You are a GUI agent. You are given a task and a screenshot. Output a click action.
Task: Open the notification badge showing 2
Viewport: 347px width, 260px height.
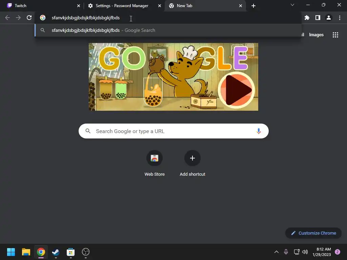click(x=338, y=252)
